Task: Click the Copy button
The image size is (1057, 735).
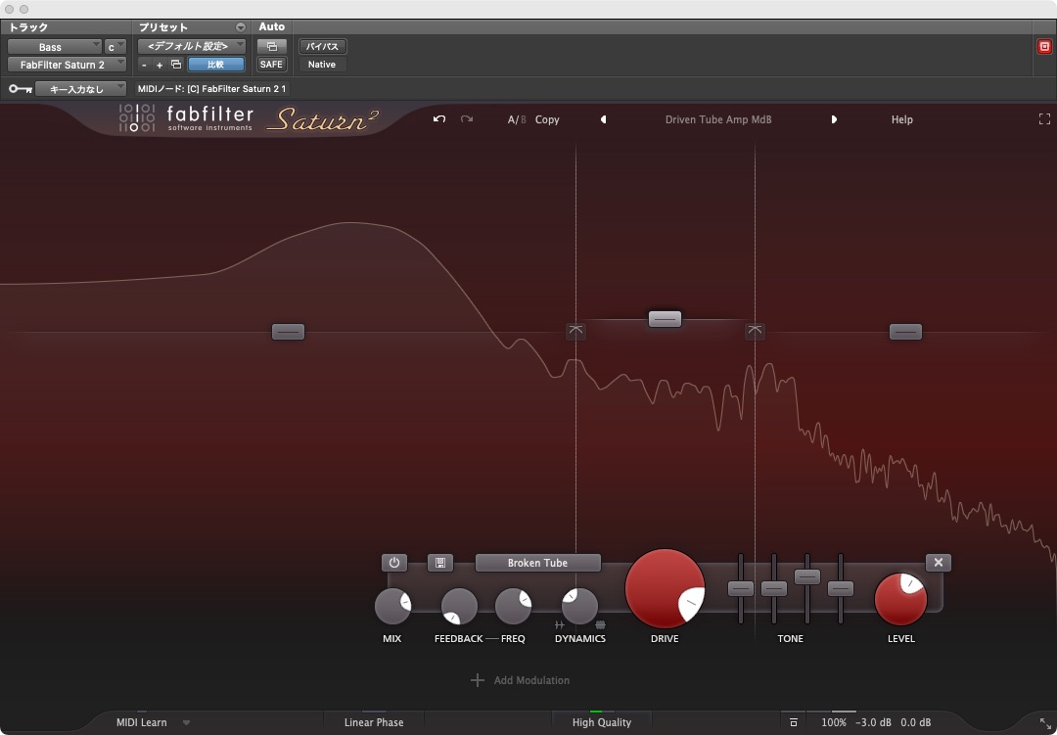Action: pyautogui.click(x=547, y=119)
